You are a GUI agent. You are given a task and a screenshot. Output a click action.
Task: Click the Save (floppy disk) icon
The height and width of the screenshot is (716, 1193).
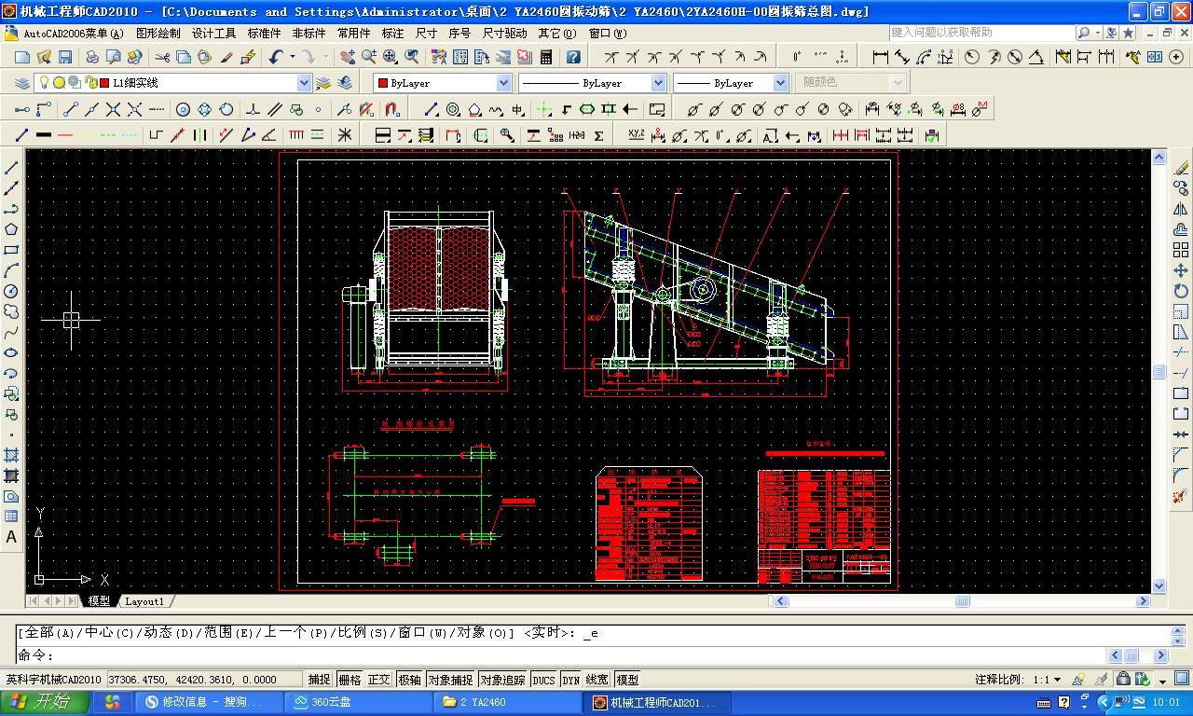pos(65,57)
